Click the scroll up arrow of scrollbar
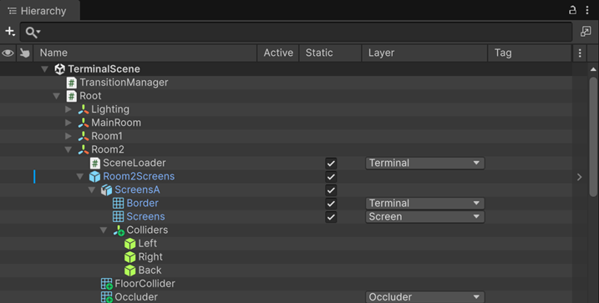The image size is (599, 303). coord(593,69)
